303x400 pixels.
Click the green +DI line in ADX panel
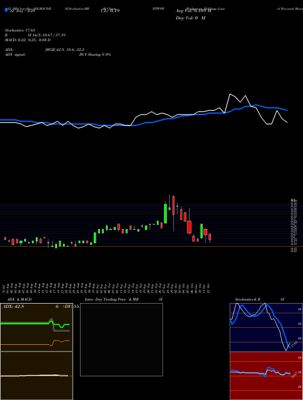tap(35, 324)
